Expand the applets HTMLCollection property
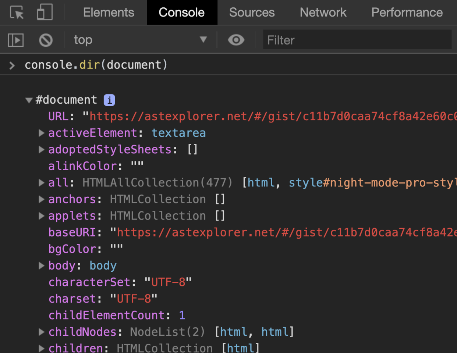The width and height of the screenshot is (457, 353). point(42,215)
